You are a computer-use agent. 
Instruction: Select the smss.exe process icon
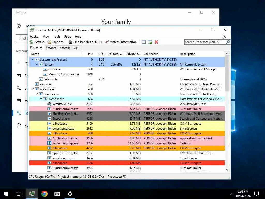coord(45,69)
